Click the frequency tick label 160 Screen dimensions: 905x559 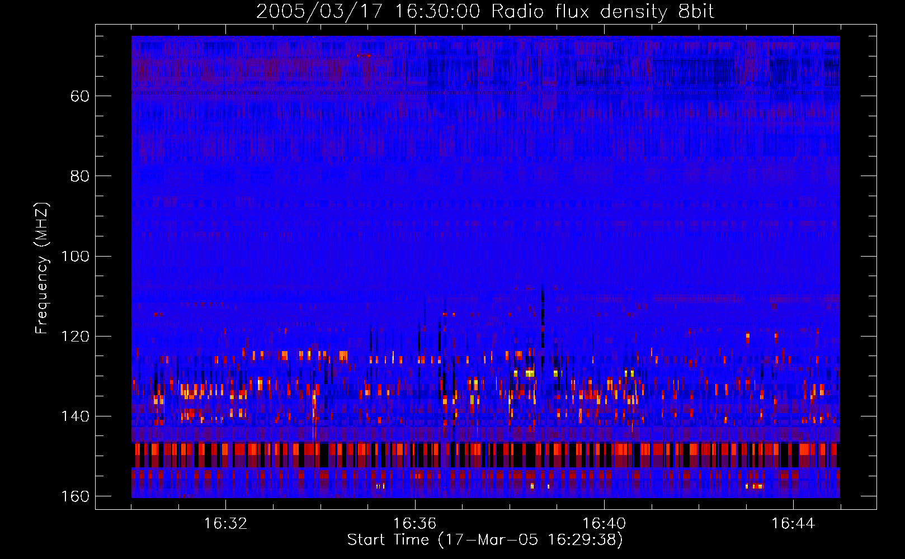75,496
